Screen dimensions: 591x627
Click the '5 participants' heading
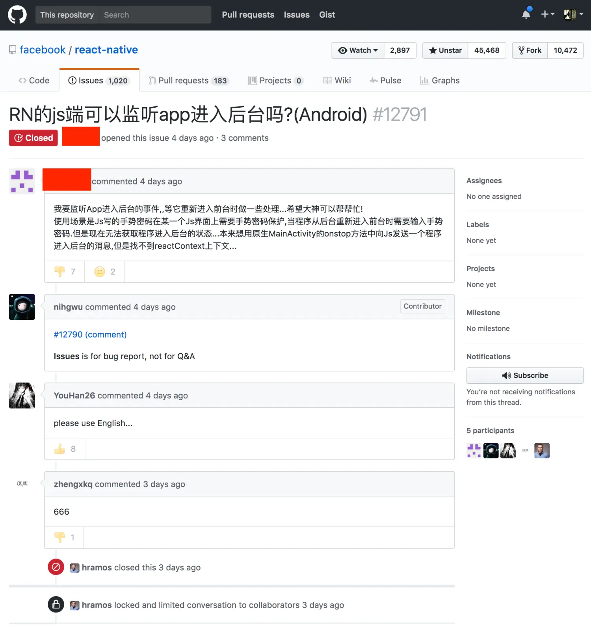490,431
